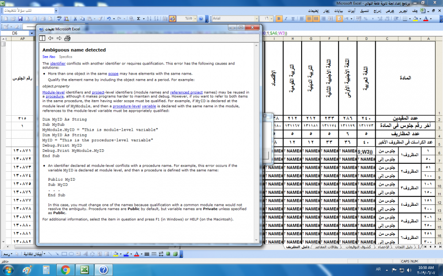Open the Calculator from the taskbar
The width and height of the screenshot is (443, 276).
[x=46, y=270]
